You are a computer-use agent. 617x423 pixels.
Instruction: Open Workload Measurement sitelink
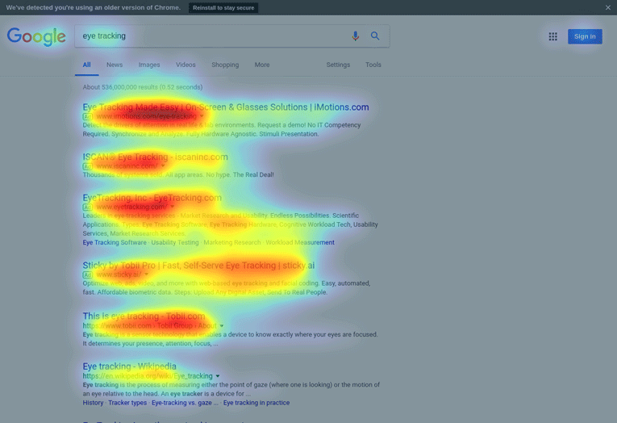click(x=300, y=243)
